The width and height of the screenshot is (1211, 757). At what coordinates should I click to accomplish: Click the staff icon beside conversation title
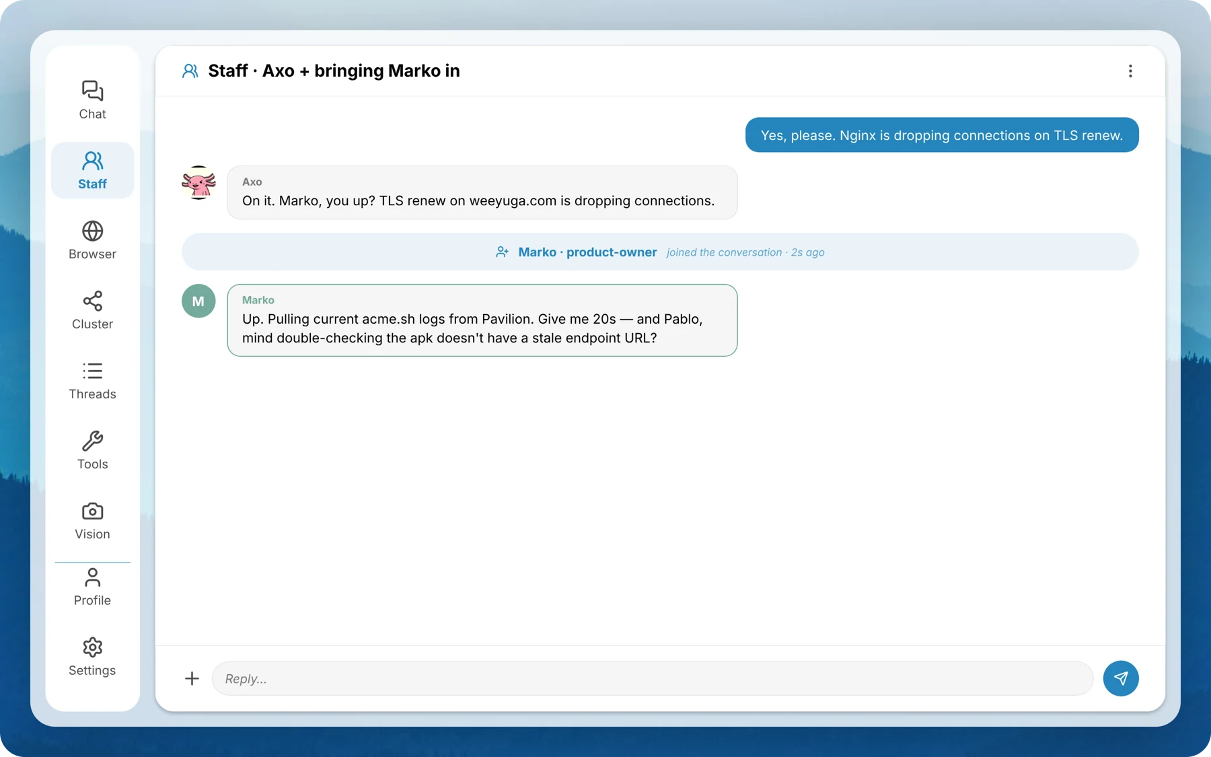(x=190, y=71)
